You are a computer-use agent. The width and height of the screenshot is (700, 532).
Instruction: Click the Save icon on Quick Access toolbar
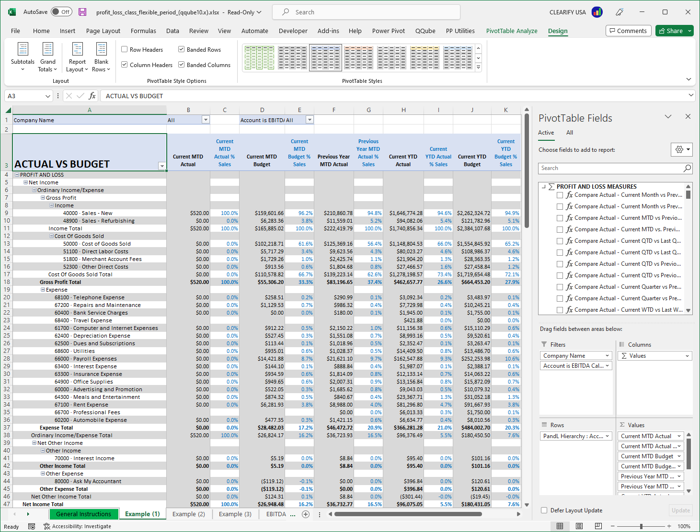pos(82,11)
